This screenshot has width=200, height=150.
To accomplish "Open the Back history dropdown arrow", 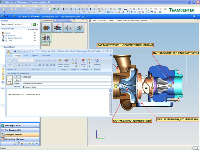I will click(11, 16).
